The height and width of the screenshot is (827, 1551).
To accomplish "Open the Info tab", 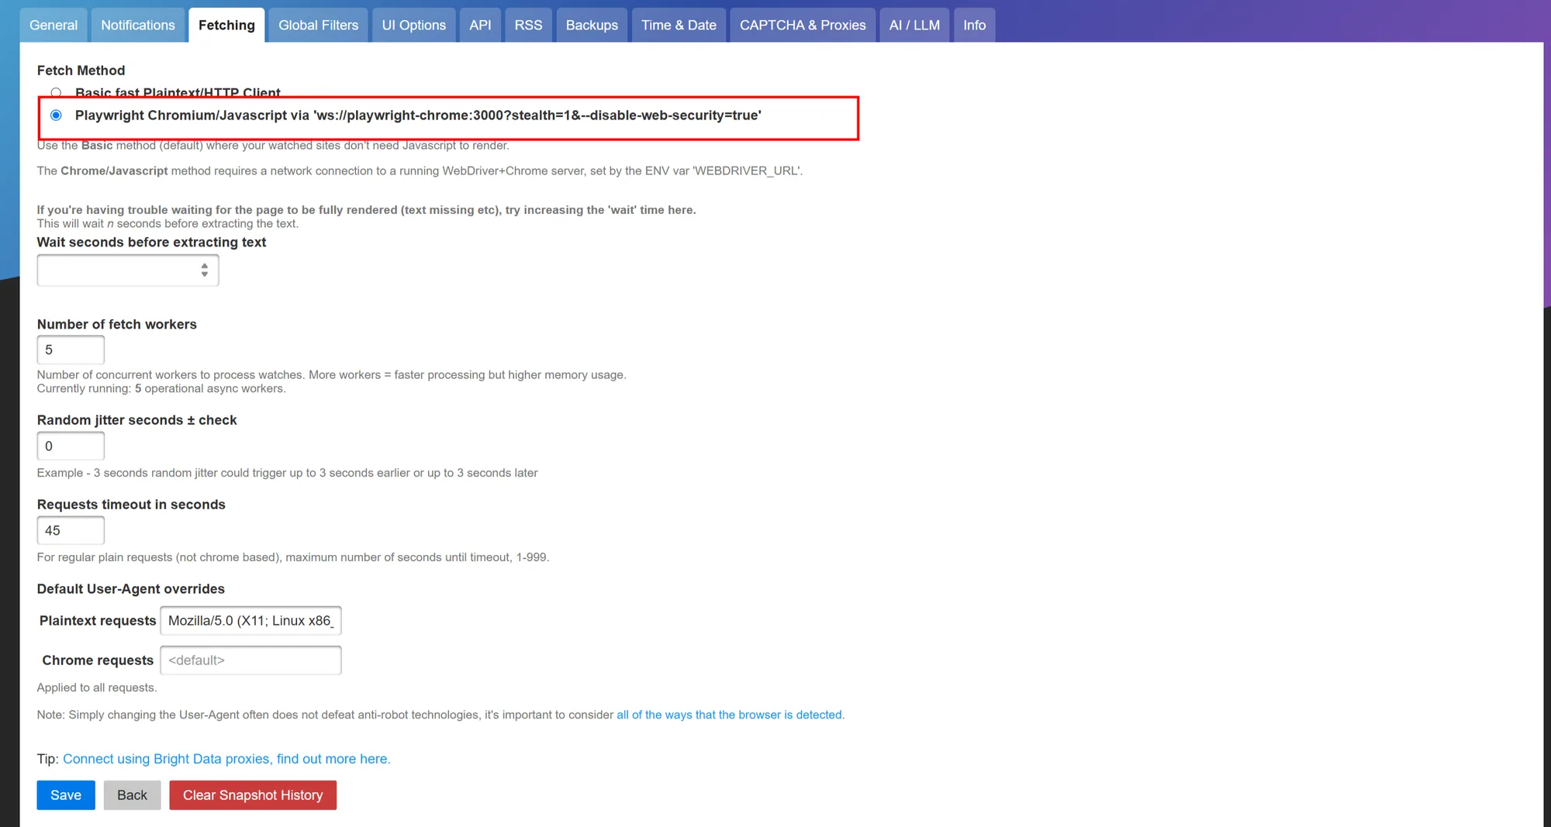I will (x=974, y=25).
